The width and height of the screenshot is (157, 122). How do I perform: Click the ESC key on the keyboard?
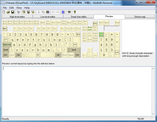point(5,28)
